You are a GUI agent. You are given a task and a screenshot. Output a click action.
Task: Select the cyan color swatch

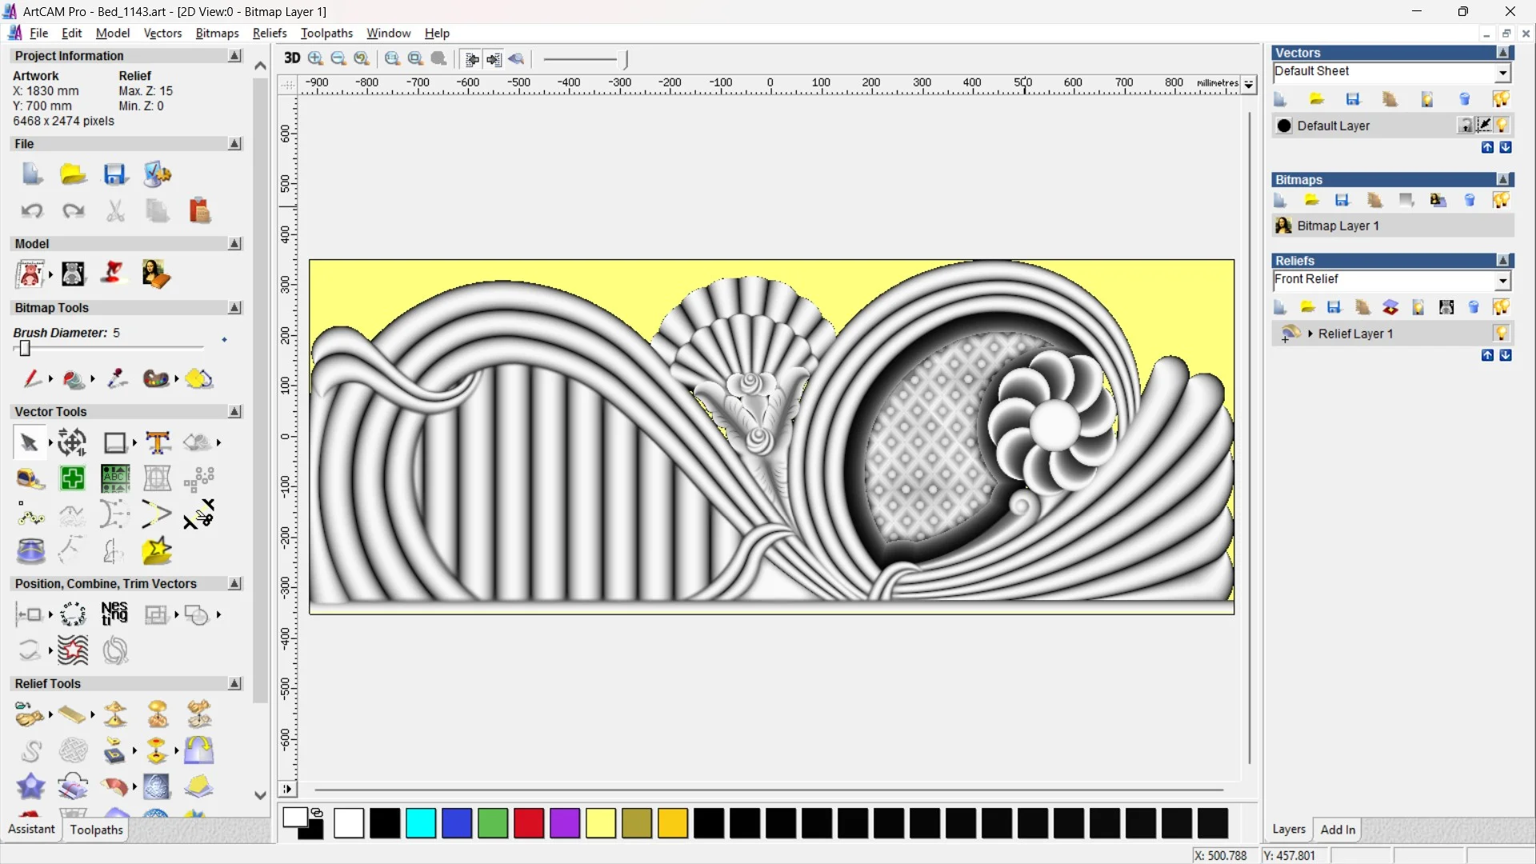[421, 823]
